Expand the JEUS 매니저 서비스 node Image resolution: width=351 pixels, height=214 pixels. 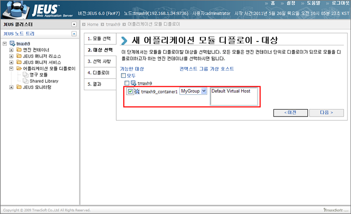(11, 62)
